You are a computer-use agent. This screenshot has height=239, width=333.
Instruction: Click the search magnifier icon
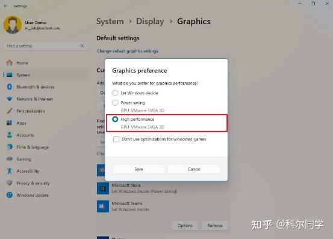(82, 46)
